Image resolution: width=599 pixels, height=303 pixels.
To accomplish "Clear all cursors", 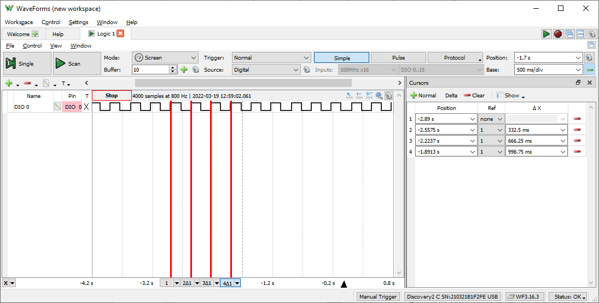I will pyautogui.click(x=474, y=96).
